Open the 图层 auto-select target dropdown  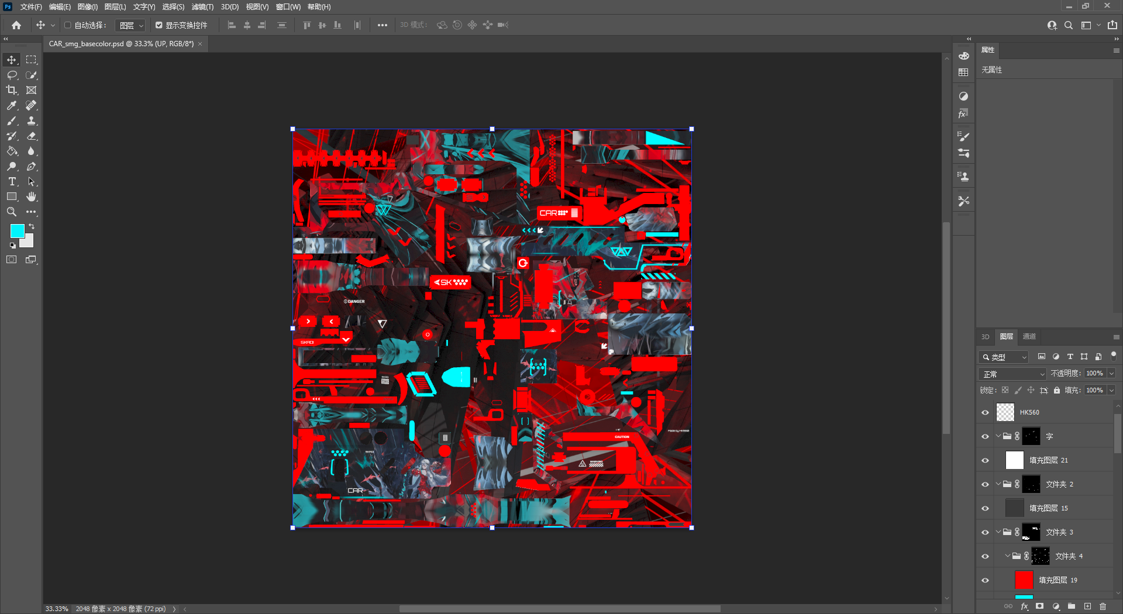130,25
